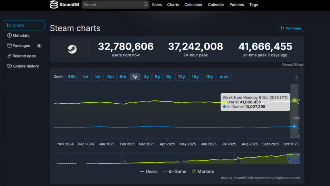
Task: Hide the In-Game line via the legend
Action: (175, 171)
